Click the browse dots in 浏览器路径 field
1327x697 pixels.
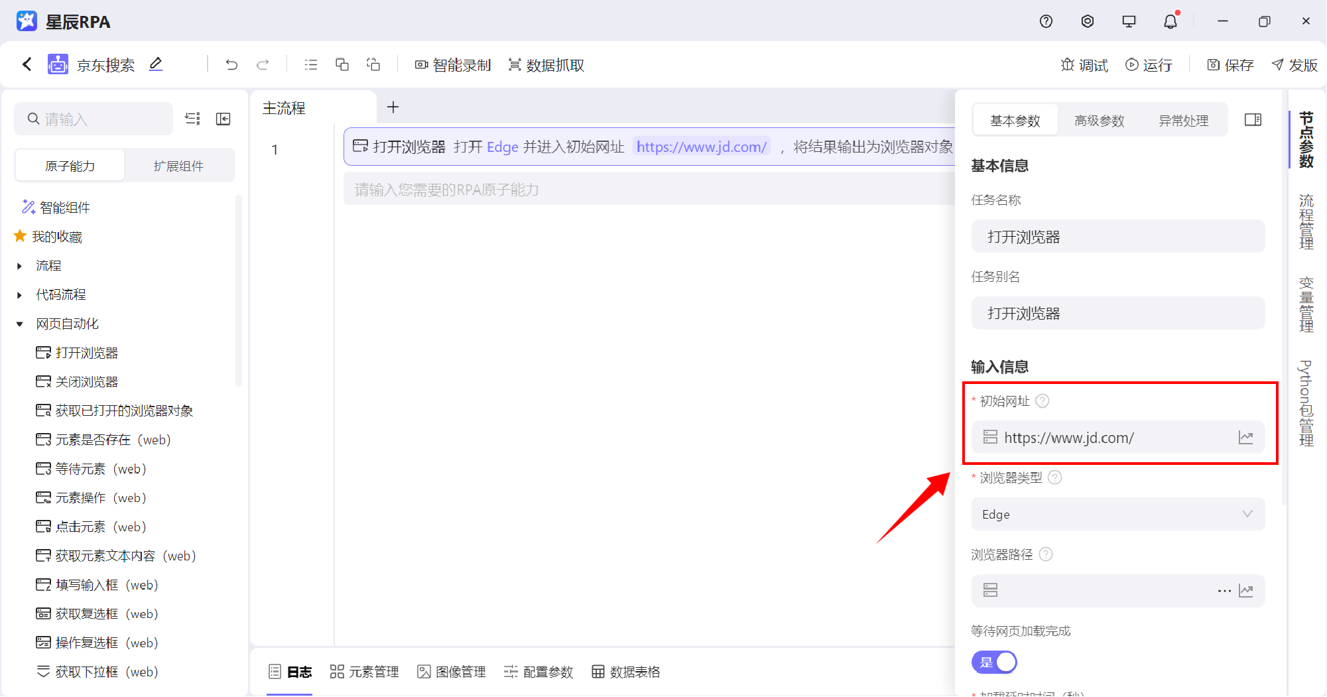[1224, 591]
